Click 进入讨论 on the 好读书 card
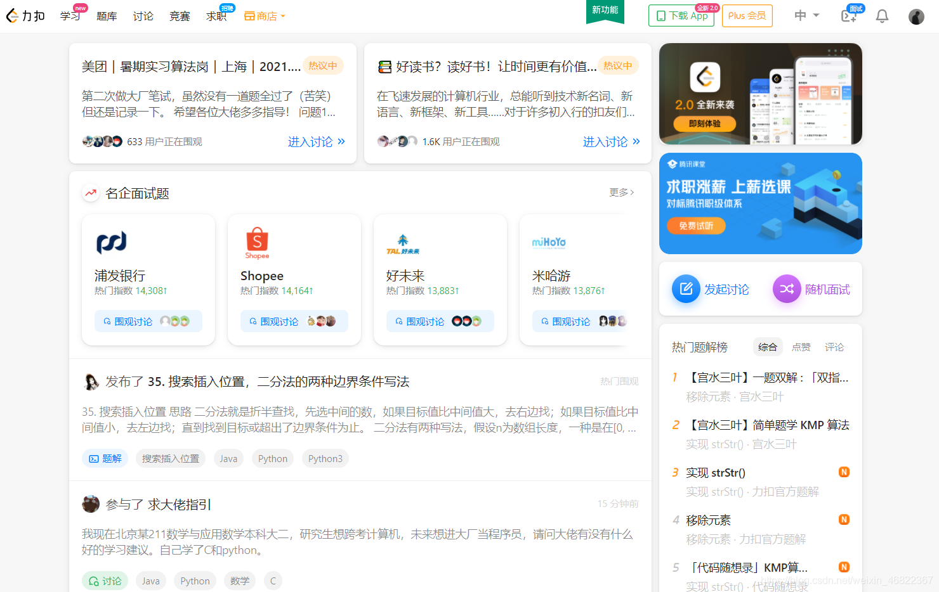 612,141
